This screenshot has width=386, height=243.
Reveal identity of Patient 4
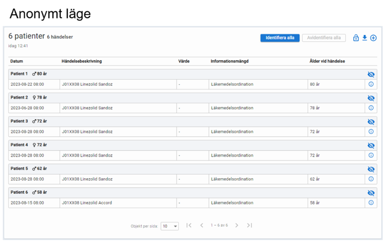[371, 146]
